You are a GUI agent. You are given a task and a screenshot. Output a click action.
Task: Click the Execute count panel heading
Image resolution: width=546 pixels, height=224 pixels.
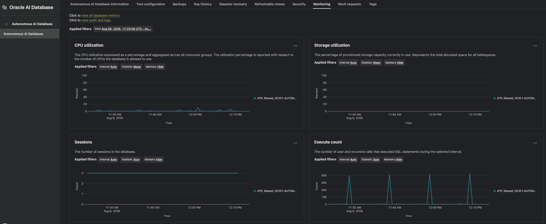pos(328,142)
